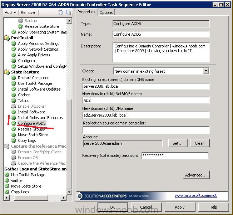Click the task tree vertical scrollbar thumb
The image size is (233, 215).
coord(69,144)
